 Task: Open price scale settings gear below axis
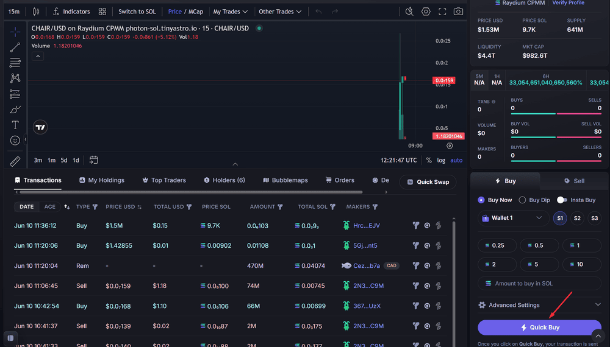click(450, 146)
